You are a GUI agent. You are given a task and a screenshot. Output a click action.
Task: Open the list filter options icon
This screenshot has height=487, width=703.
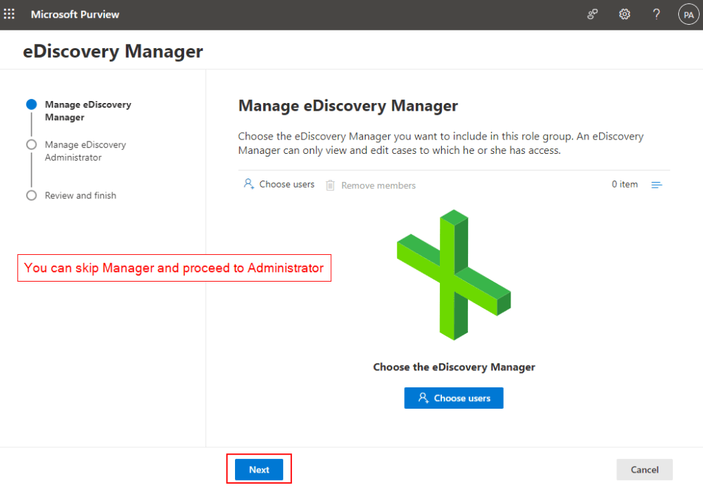[x=656, y=185]
